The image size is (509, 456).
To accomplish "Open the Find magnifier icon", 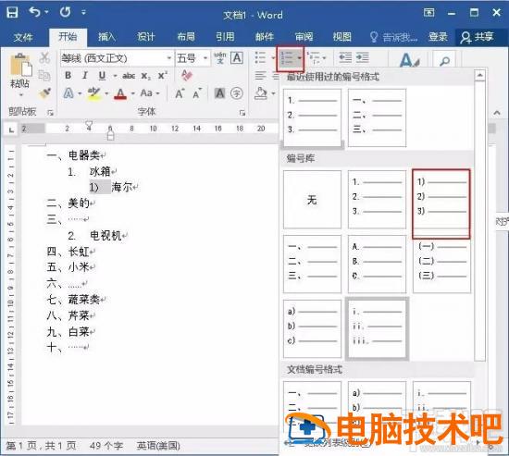I will pyautogui.click(x=445, y=60).
